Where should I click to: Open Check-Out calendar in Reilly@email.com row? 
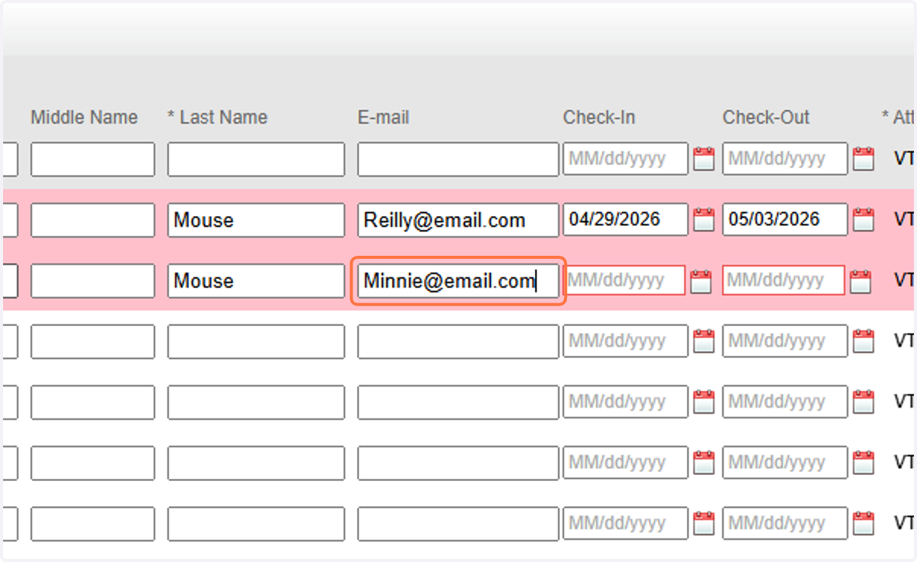(x=864, y=220)
